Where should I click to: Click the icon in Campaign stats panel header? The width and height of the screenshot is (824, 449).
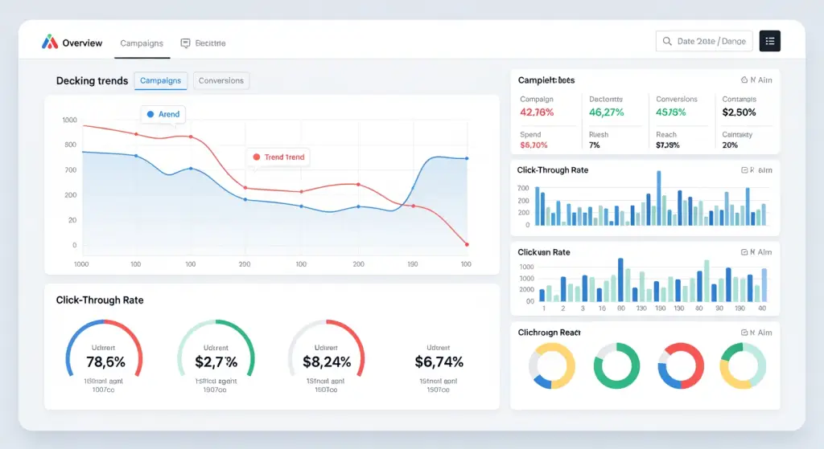pyautogui.click(x=744, y=80)
